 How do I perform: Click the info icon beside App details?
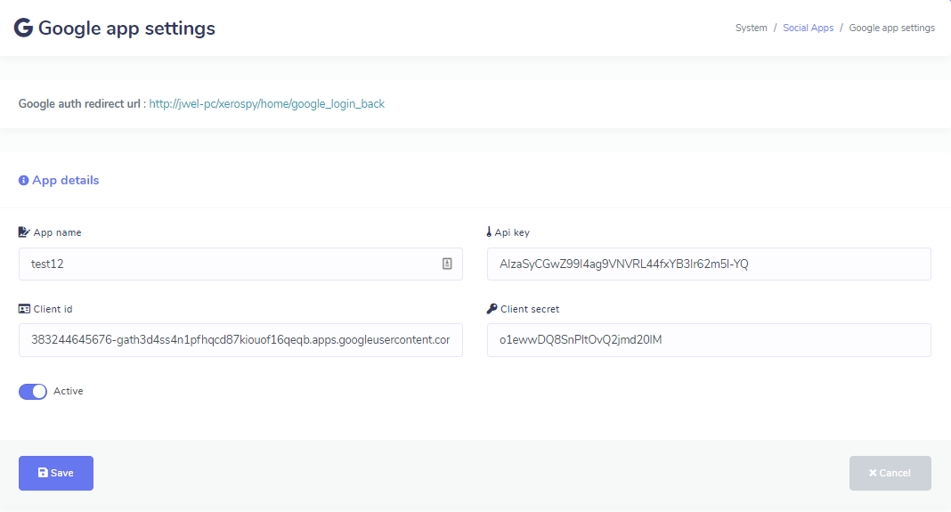[x=23, y=181]
